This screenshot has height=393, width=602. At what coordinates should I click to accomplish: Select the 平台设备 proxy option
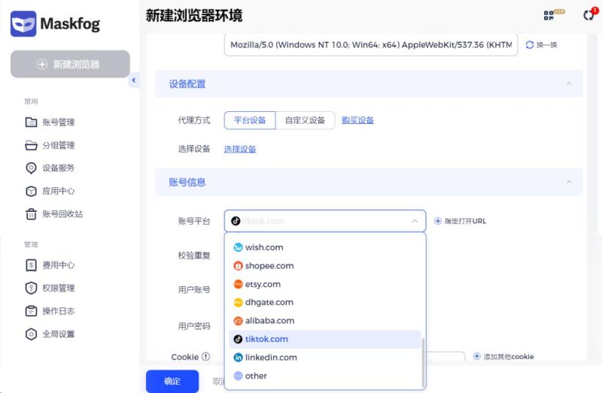click(x=250, y=120)
